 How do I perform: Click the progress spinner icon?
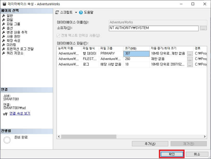[x=7, y=140]
